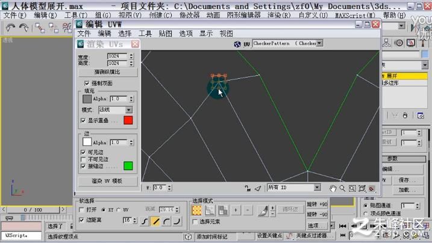Select the UV soft selection radio
432x243 pixels.
pyautogui.click(x=119, y=210)
